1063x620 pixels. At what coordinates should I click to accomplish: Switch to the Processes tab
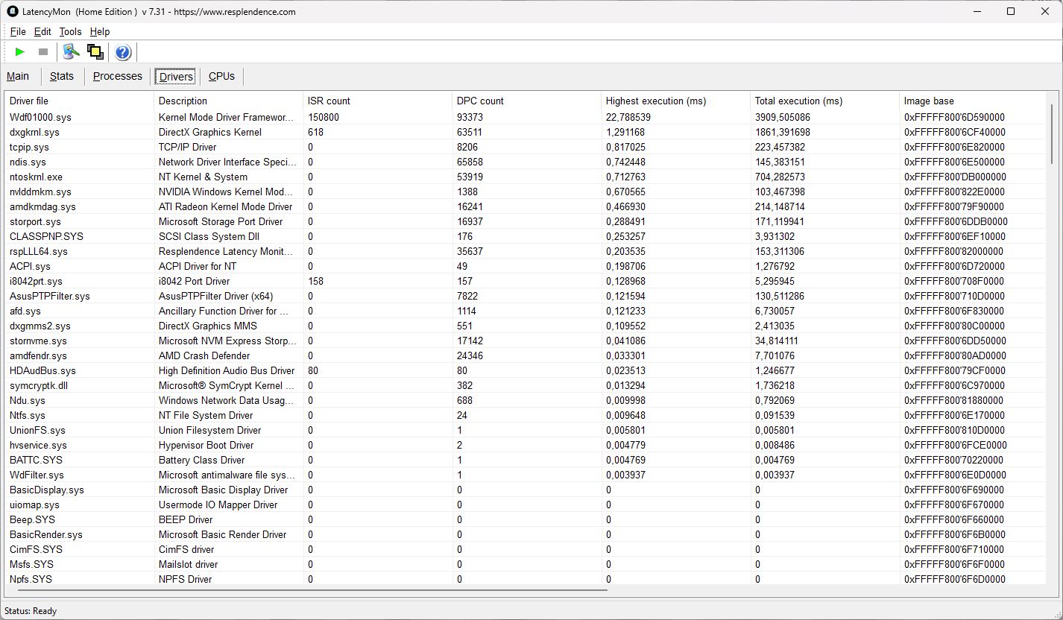(117, 76)
